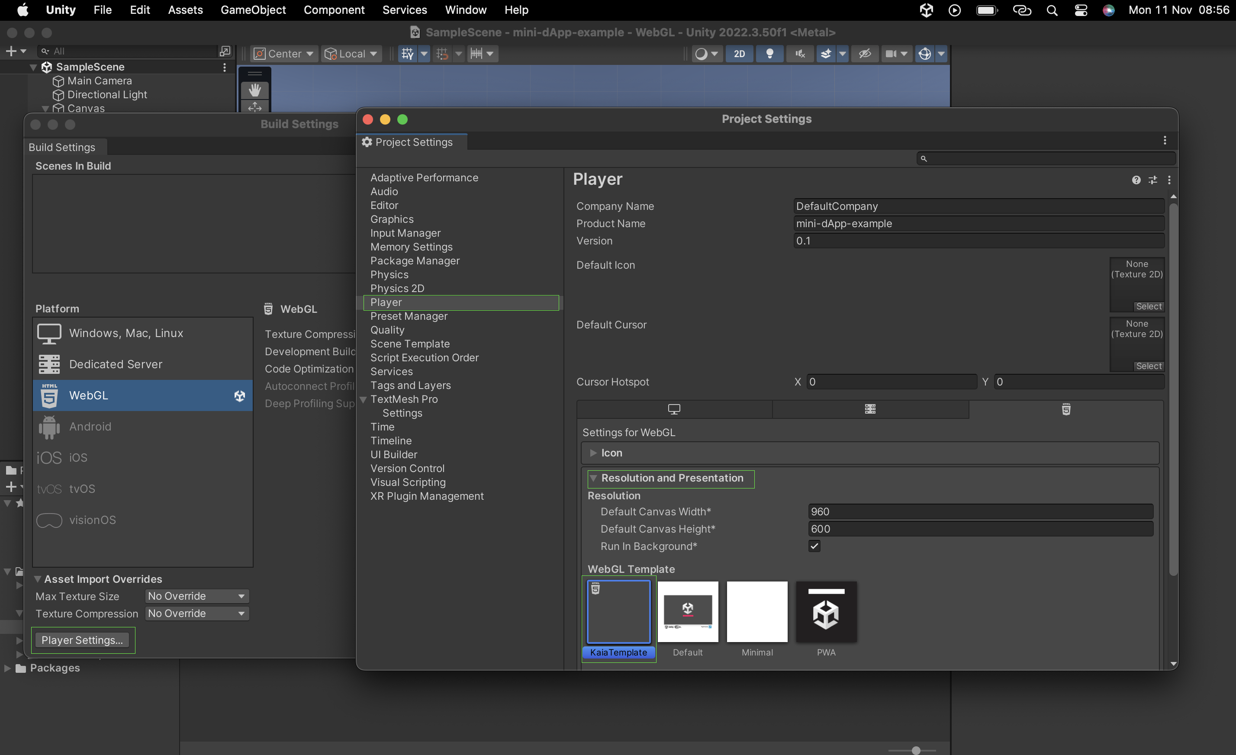Screen dimensions: 1236x755
Task: Select Quality in settings list
Action: tap(387, 330)
